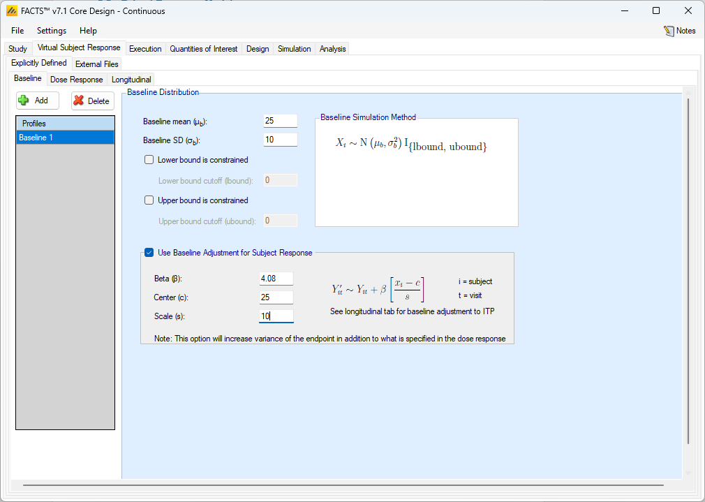Image resolution: width=705 pixels, height=502 pixels.
Task: Select the External Files tab
Action: click(x=97, y=64)
